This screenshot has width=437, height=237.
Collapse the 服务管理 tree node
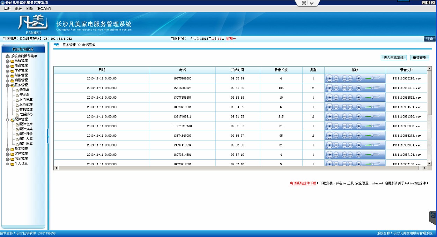7,85
